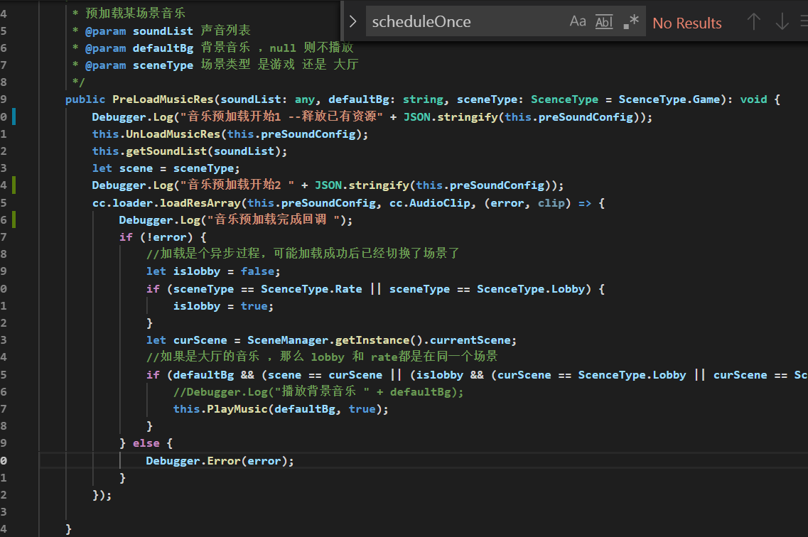
Task: Toggle Use Regular Expression option
Action: click(631, 21)
